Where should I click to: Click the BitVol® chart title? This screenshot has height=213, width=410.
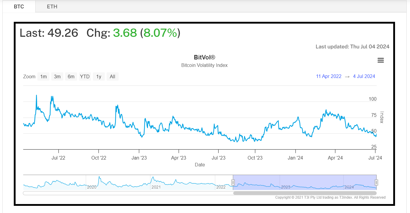(205, 57)
